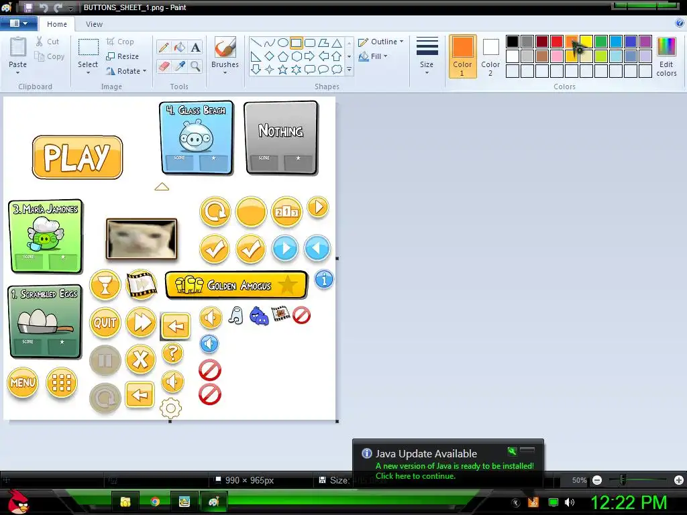
Task: Open Edit colors dialog
Action: (666, 56)
